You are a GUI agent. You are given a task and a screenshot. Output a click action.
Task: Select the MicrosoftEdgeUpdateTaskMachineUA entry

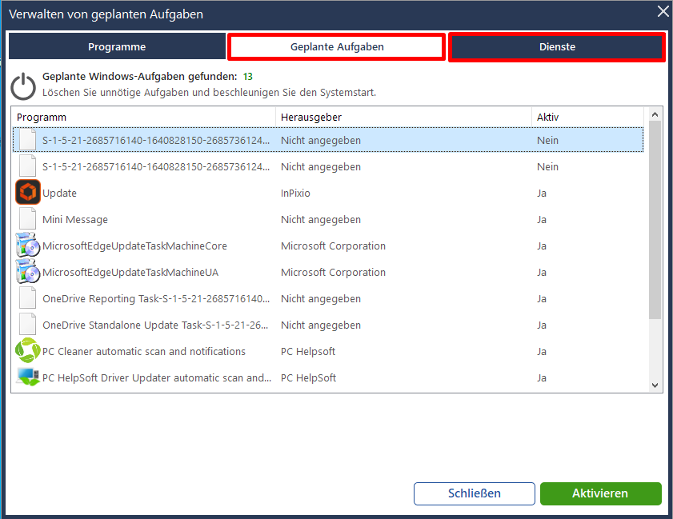pyautogui.click(x=328, y=273)
